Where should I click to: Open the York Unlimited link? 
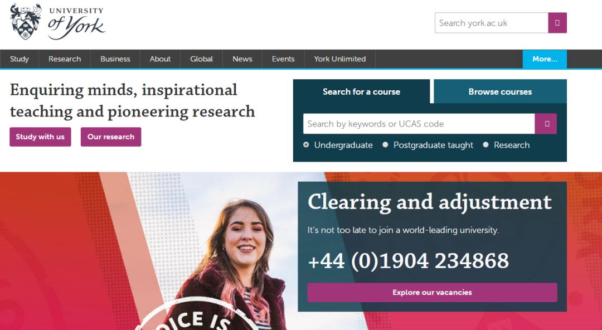tap(340, 59)
